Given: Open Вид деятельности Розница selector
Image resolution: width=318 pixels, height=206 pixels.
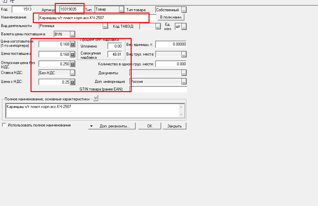Looking at the screenshot, I should [x=105, y=26].
